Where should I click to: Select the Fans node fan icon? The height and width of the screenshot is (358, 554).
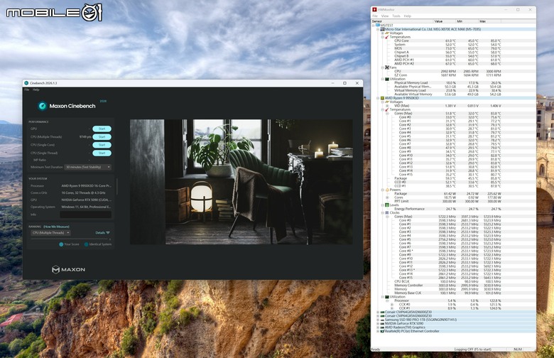coord(387,67)
